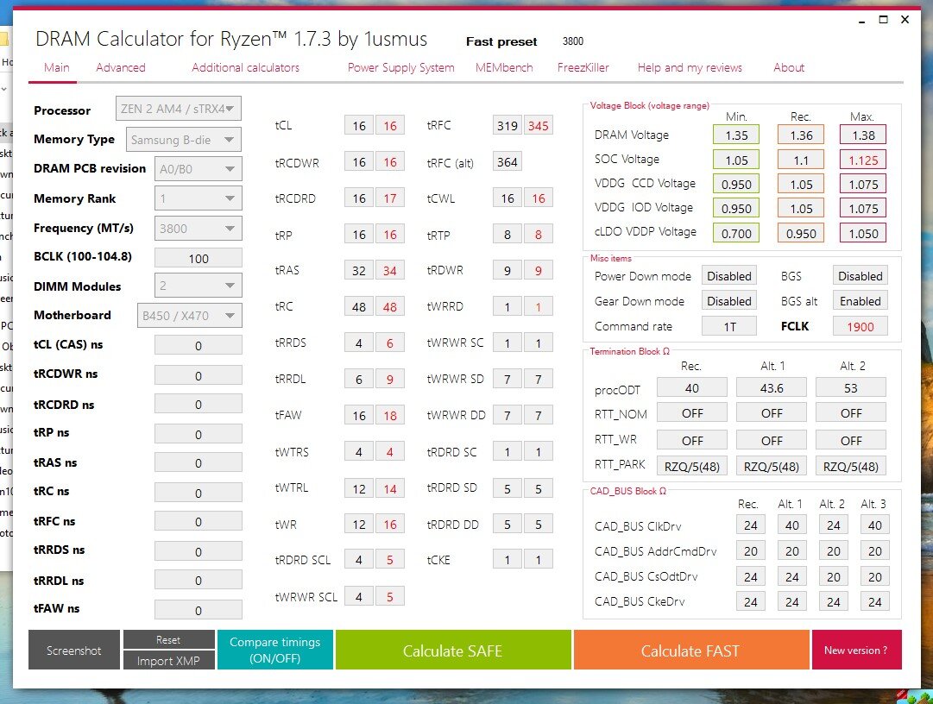Click the Power Down mode value
Screen dimensions: 933x704
point(729,276)
